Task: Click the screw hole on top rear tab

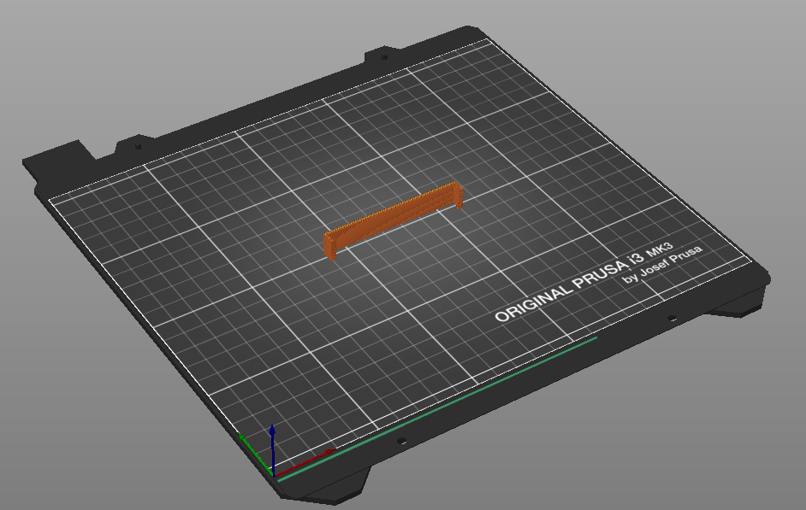Action: tap(383, 58)
